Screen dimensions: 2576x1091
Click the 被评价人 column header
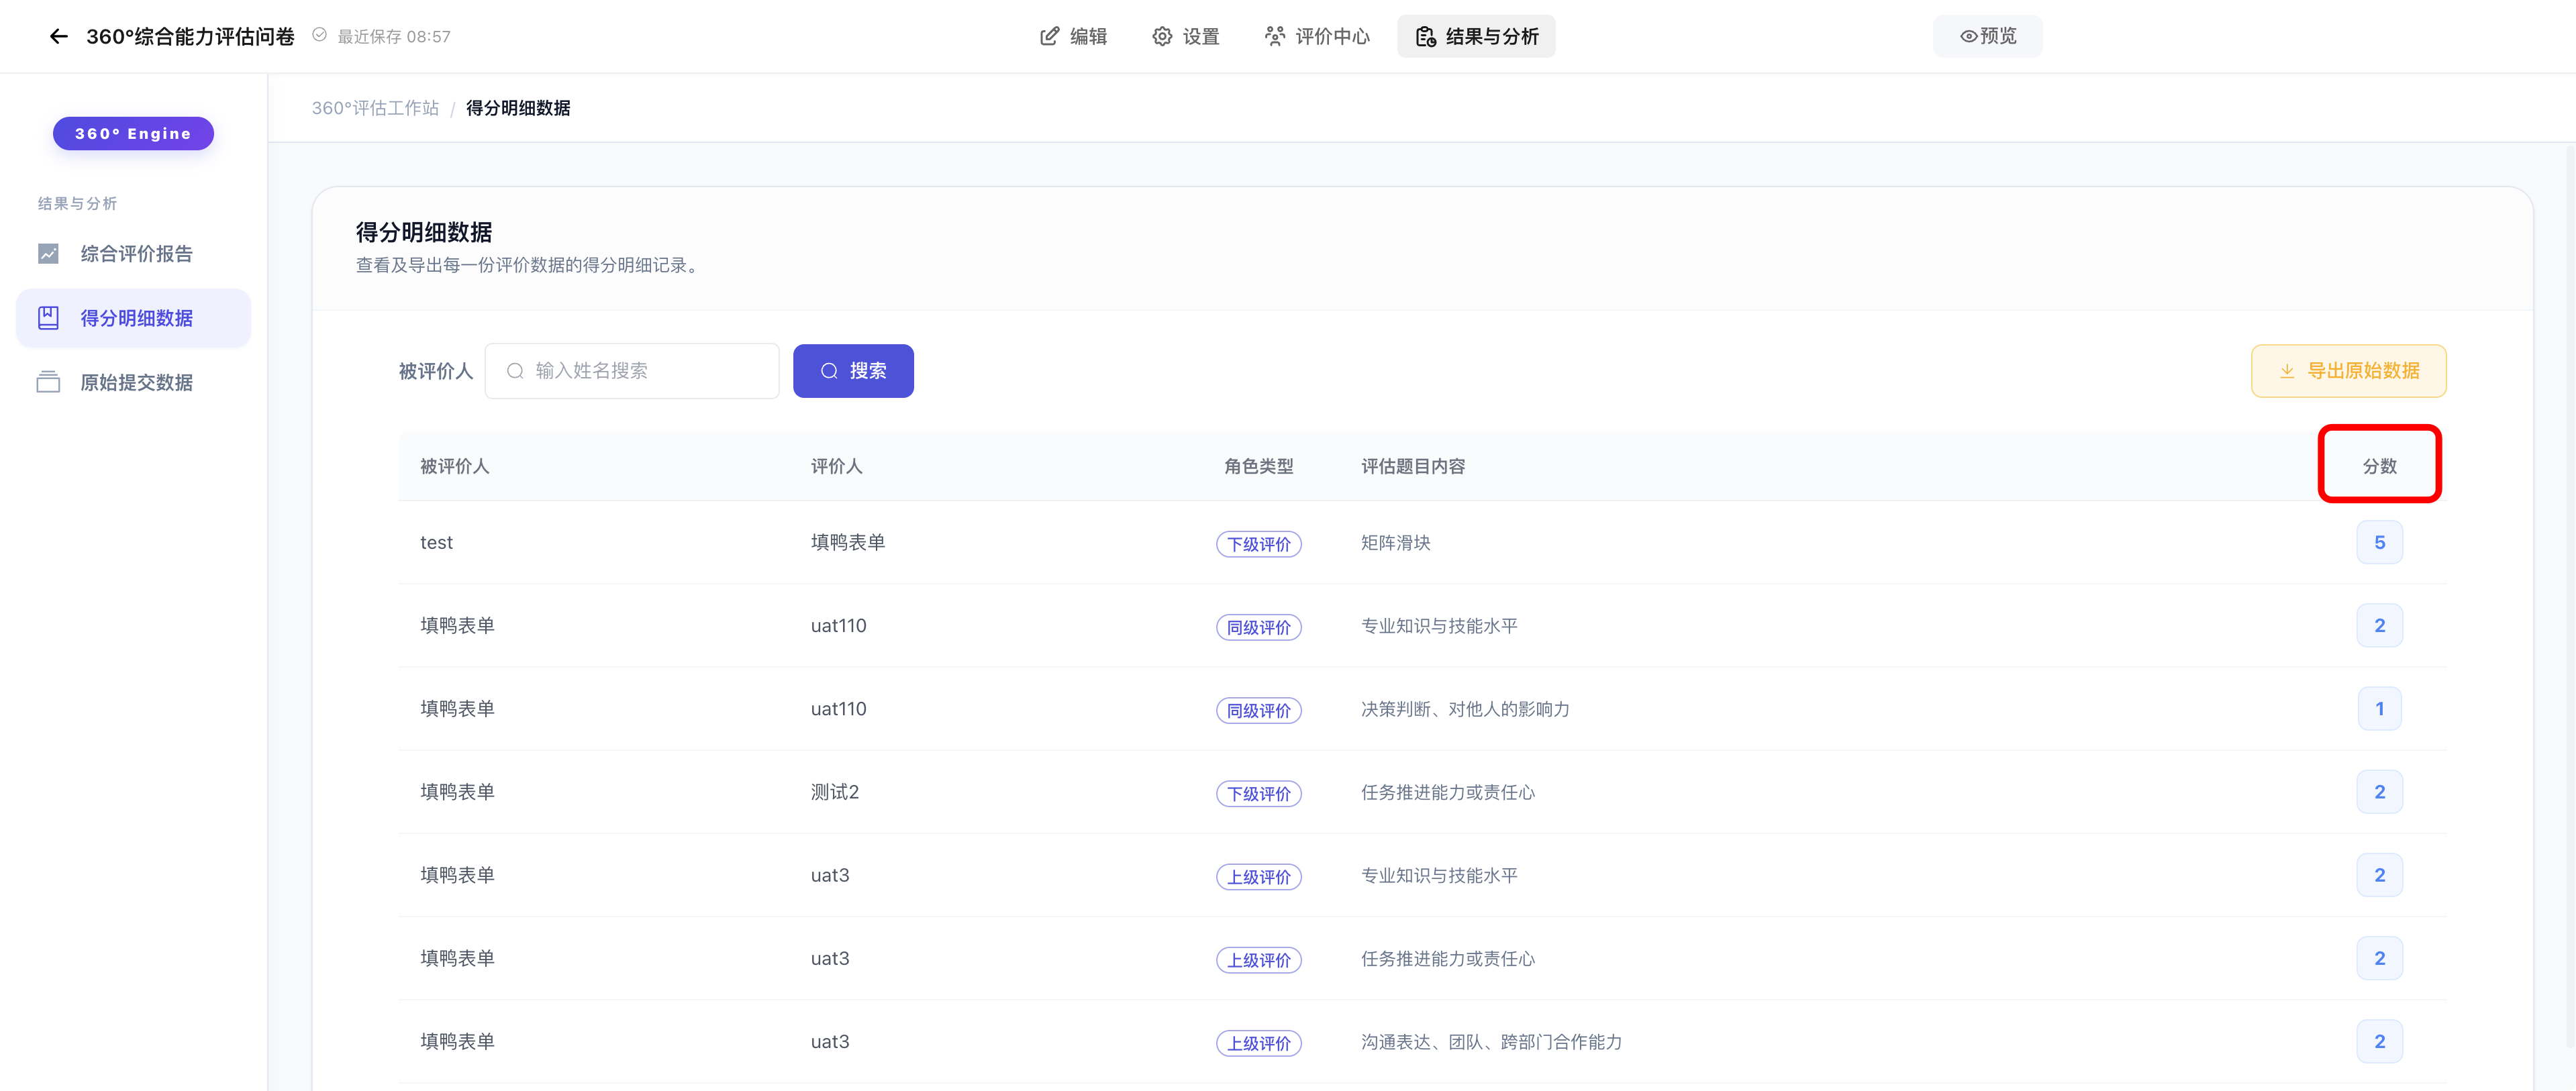[x=454, y=467]
